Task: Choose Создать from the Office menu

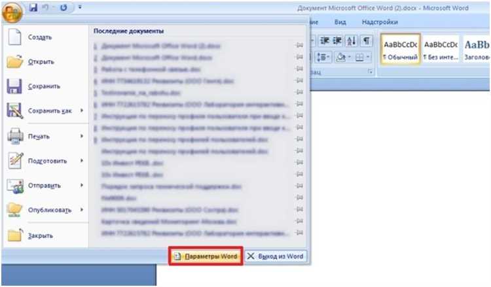Action: pos(45,37)
